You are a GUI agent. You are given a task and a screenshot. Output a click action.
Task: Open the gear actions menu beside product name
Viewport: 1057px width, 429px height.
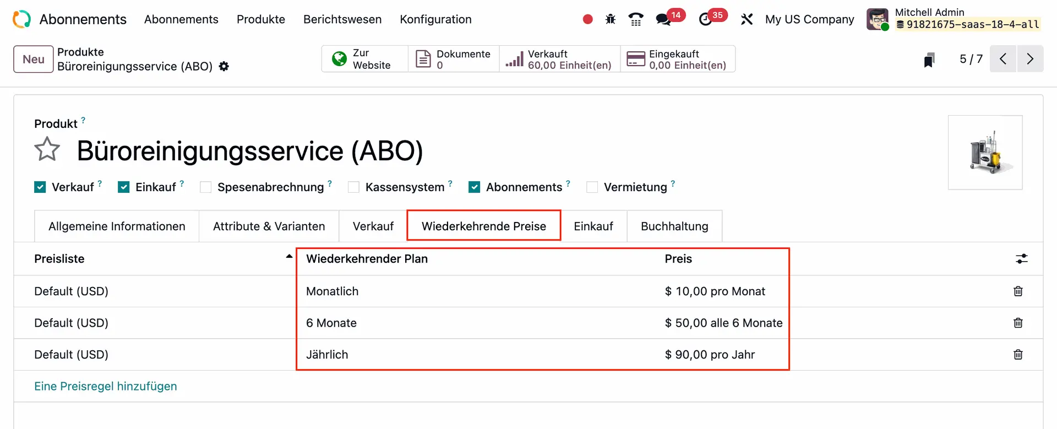coord(224,67)
